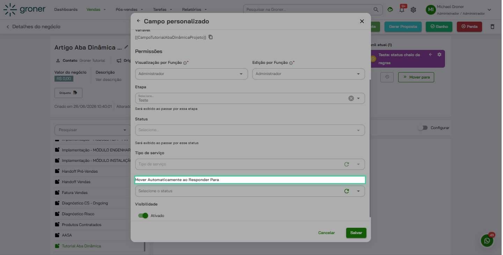Viewport: 503px width, 255px height.
Task: Select Tutorial Aba Dinâmica item
Action: pyautogui.click(x=81, y=246)
